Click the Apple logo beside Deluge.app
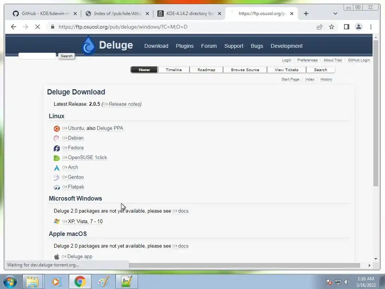This screenshot has height=289, width=385. point(57,257)
